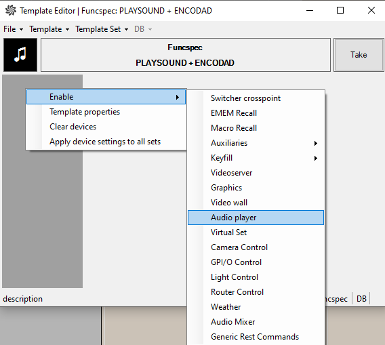Enable the Camera Control device
This screenshot has width=385, height=345.
(256, 247)
